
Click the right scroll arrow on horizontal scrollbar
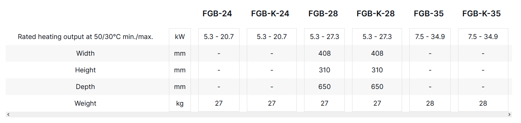click(x=509, y=114)
